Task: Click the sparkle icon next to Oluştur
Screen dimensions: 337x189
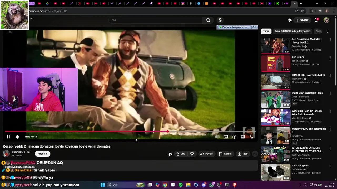Action: [x=290, y=20]
